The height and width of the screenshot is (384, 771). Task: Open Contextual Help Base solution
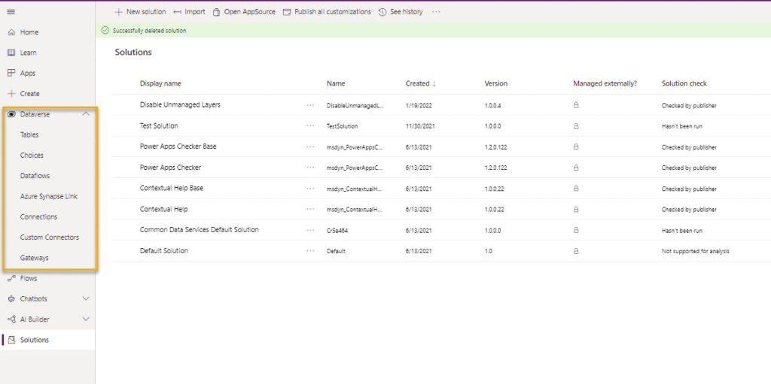coord(172,188)
